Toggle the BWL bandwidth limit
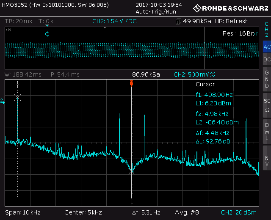Image resolution: width=271 pixels, height=220 pixels. tap(266, 132)
